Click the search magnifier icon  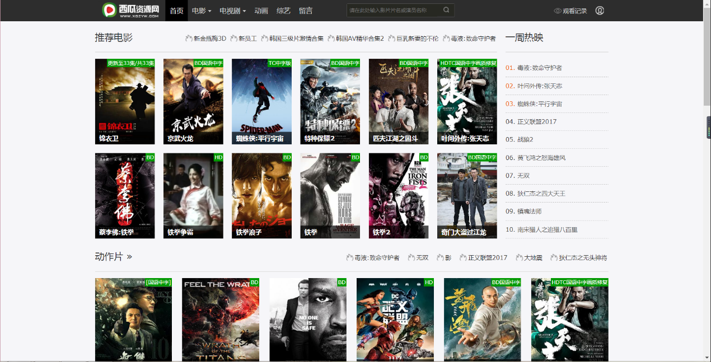[x=446, y=10]
